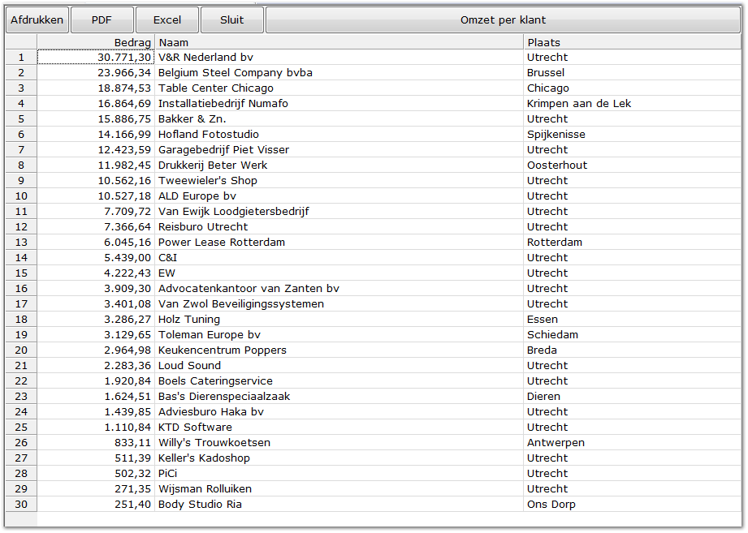The image size is (748, 533).
Task: Select Hofland Fotostudio
Action: [339, 135]
